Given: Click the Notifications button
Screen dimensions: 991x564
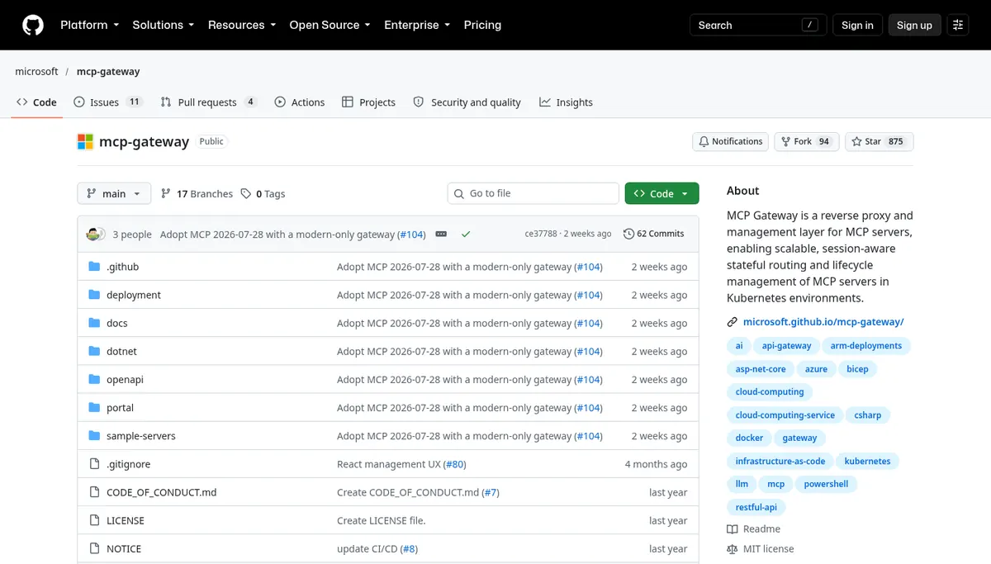Looking at the screenshot, I should coord(730,141).
